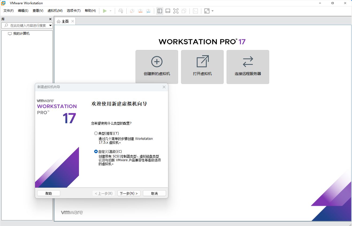
Task: Click the manage snapshots icon
Action: [x=148, y=11]
